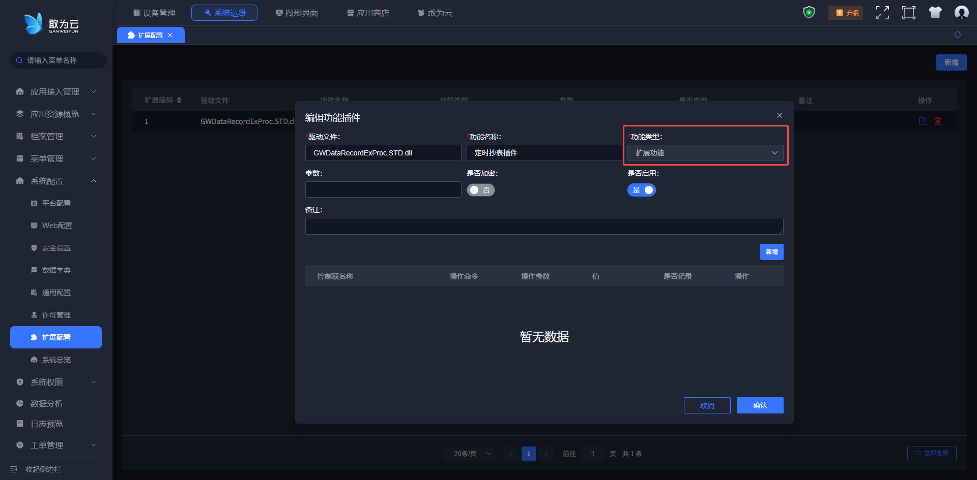Click the 确认 button in dialog
Viewport: 977px width, 480px height.
[x=760, y=405]
